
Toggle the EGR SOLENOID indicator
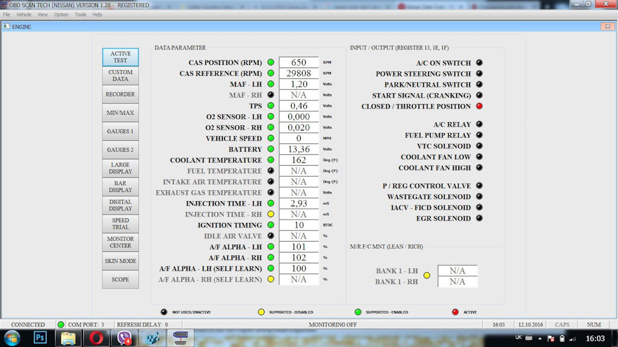479,218
